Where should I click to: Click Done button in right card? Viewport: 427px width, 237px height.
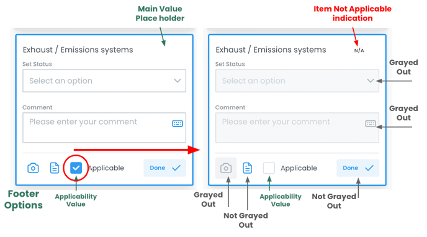pos(357,168)
